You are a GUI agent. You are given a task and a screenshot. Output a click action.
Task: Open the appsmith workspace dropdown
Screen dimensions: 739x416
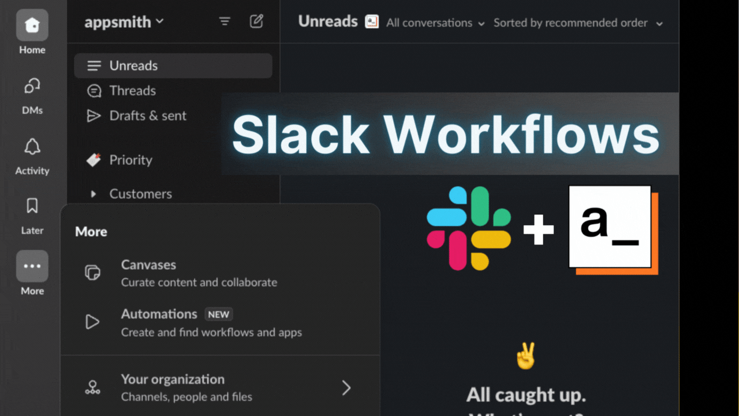click(124, 22)
